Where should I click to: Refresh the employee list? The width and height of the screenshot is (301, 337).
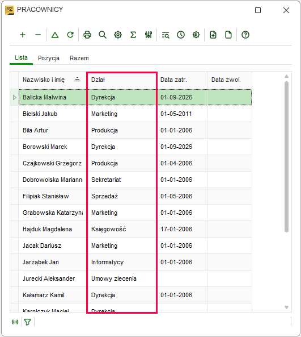[x=70, y=35]
